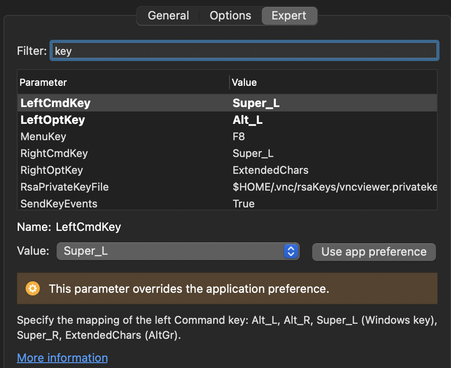Click inside the Filter text field
The width and height of the screenshot is (451, 368).
[x=245, y=51]
